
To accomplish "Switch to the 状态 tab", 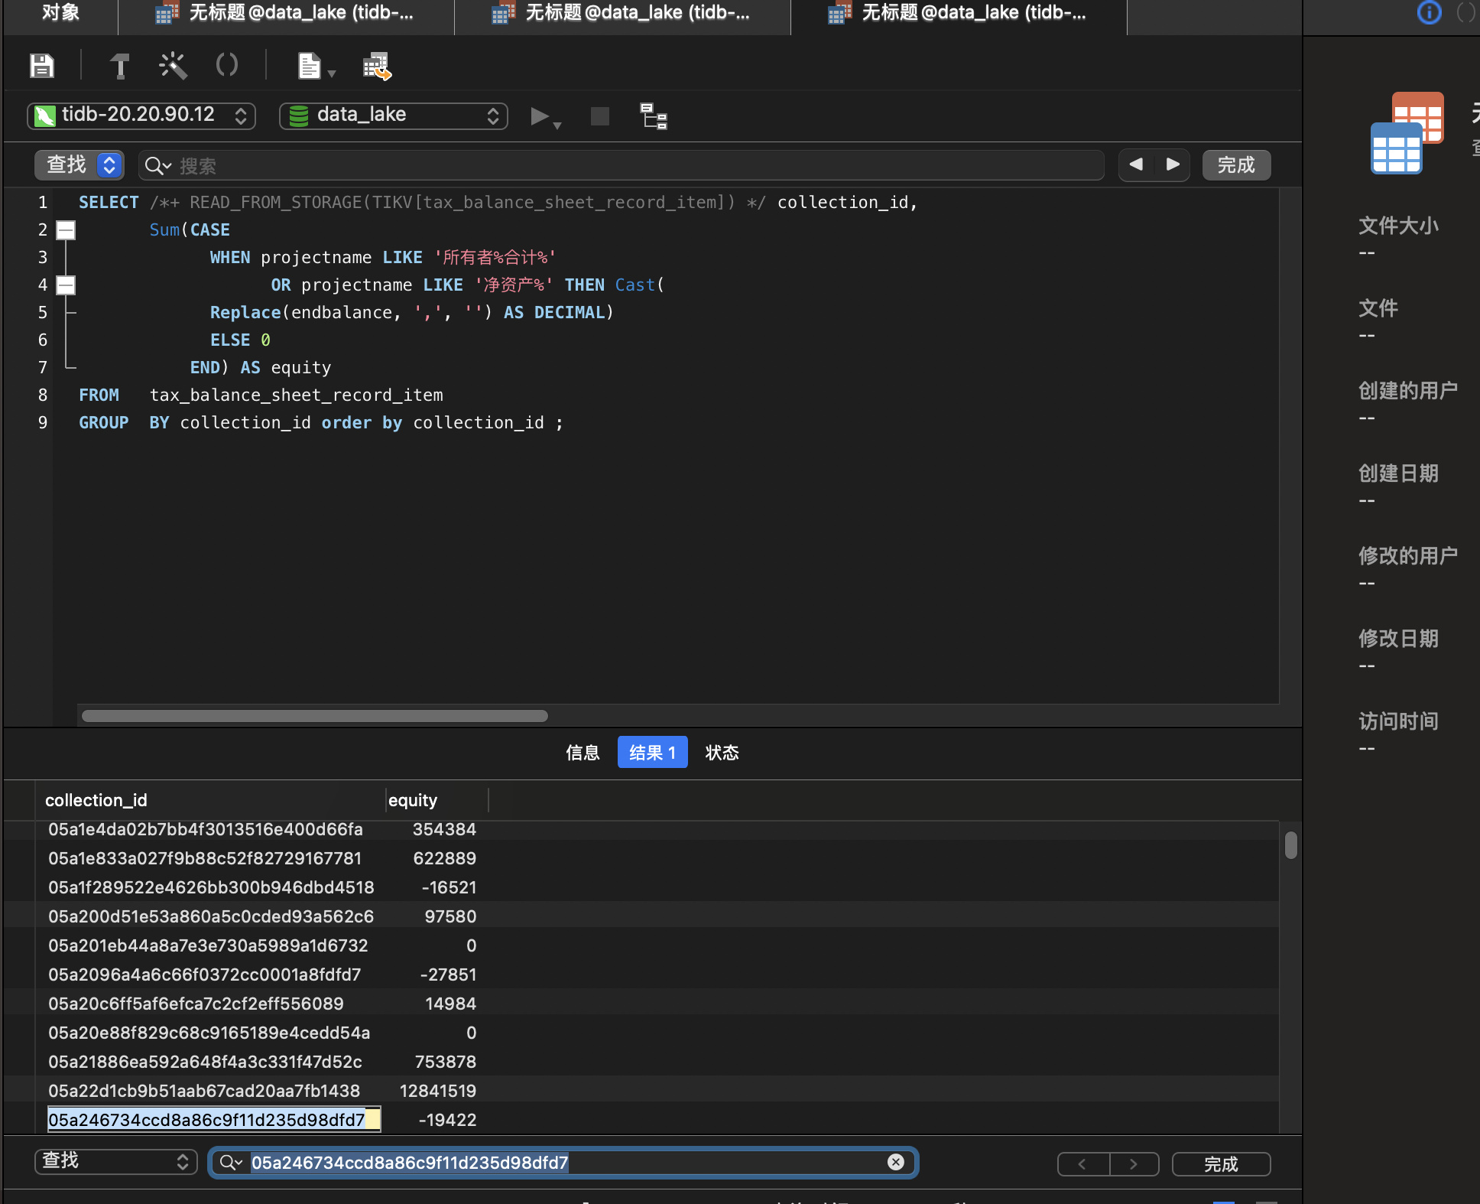I will (722, 753).
